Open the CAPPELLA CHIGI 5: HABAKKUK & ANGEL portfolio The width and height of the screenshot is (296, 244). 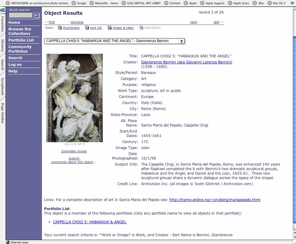(x=90, y=222)
